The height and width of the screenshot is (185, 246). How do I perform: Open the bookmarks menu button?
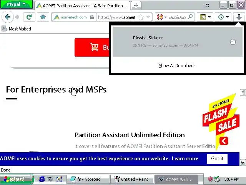[x=205, y=17]
